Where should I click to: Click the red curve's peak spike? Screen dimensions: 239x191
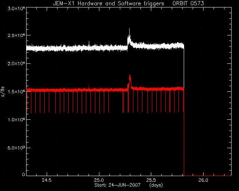click(x=130, y=76)
